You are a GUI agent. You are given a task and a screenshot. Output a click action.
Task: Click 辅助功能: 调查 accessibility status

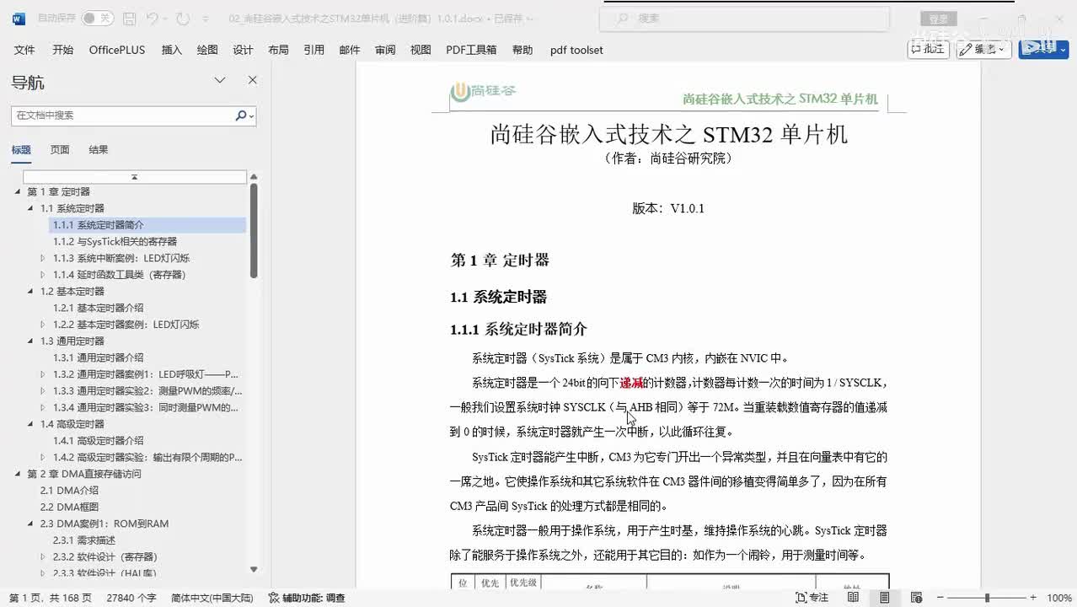coord(307,598)
